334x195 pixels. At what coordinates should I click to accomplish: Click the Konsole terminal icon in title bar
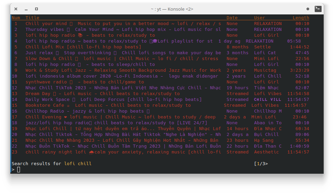pos(318,9)
